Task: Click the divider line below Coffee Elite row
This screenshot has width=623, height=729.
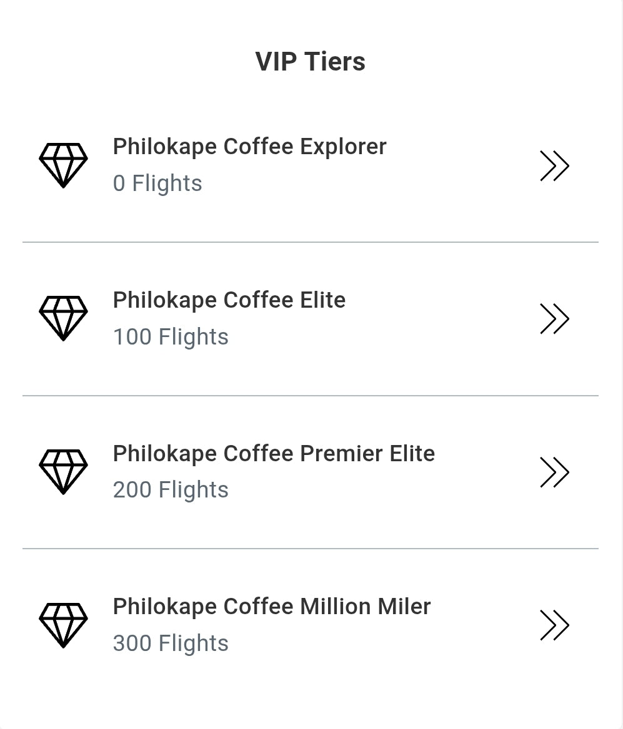Action: tap(311, 395)
